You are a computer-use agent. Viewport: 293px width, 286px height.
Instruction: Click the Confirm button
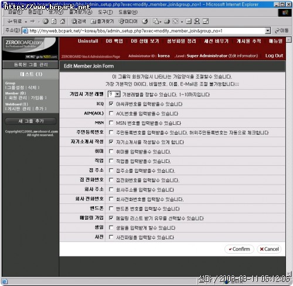coord(239,249)
